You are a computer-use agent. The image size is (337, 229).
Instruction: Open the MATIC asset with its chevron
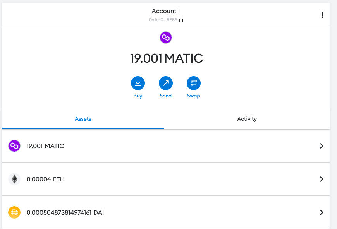(322, 146)
